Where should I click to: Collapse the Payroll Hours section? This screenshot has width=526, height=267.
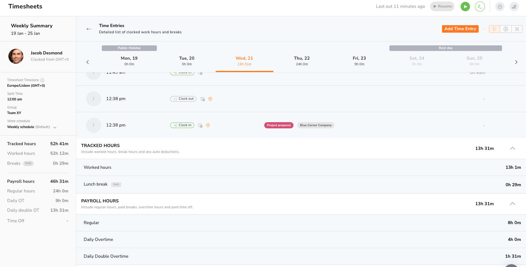pos(512,204)
